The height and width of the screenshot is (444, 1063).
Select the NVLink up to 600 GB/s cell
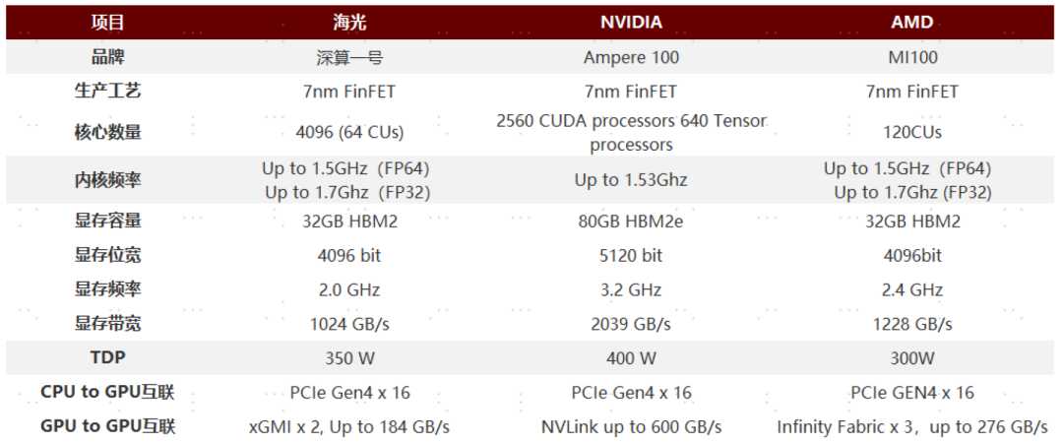[631, 426]
